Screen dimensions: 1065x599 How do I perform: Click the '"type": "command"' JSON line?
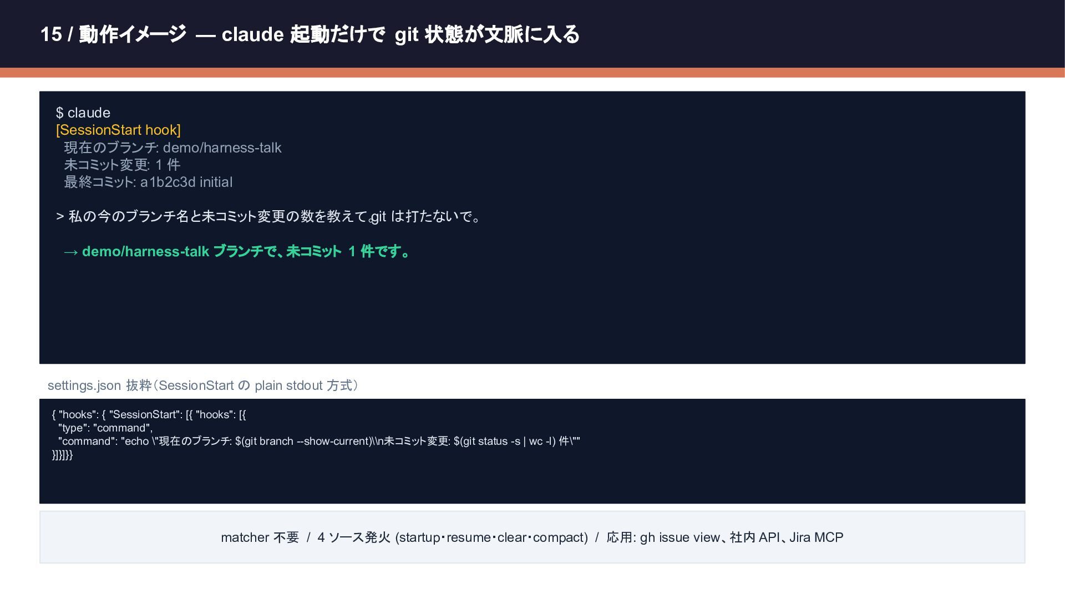tap(105, 428)
